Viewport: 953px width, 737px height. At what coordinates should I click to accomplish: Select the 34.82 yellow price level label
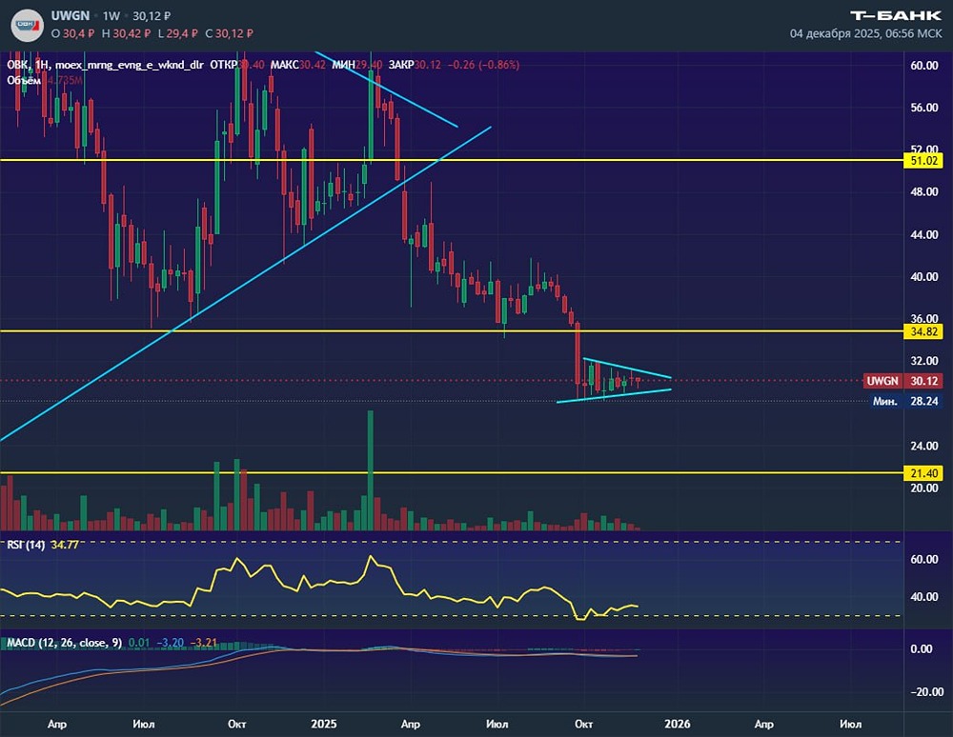point(923,331)
